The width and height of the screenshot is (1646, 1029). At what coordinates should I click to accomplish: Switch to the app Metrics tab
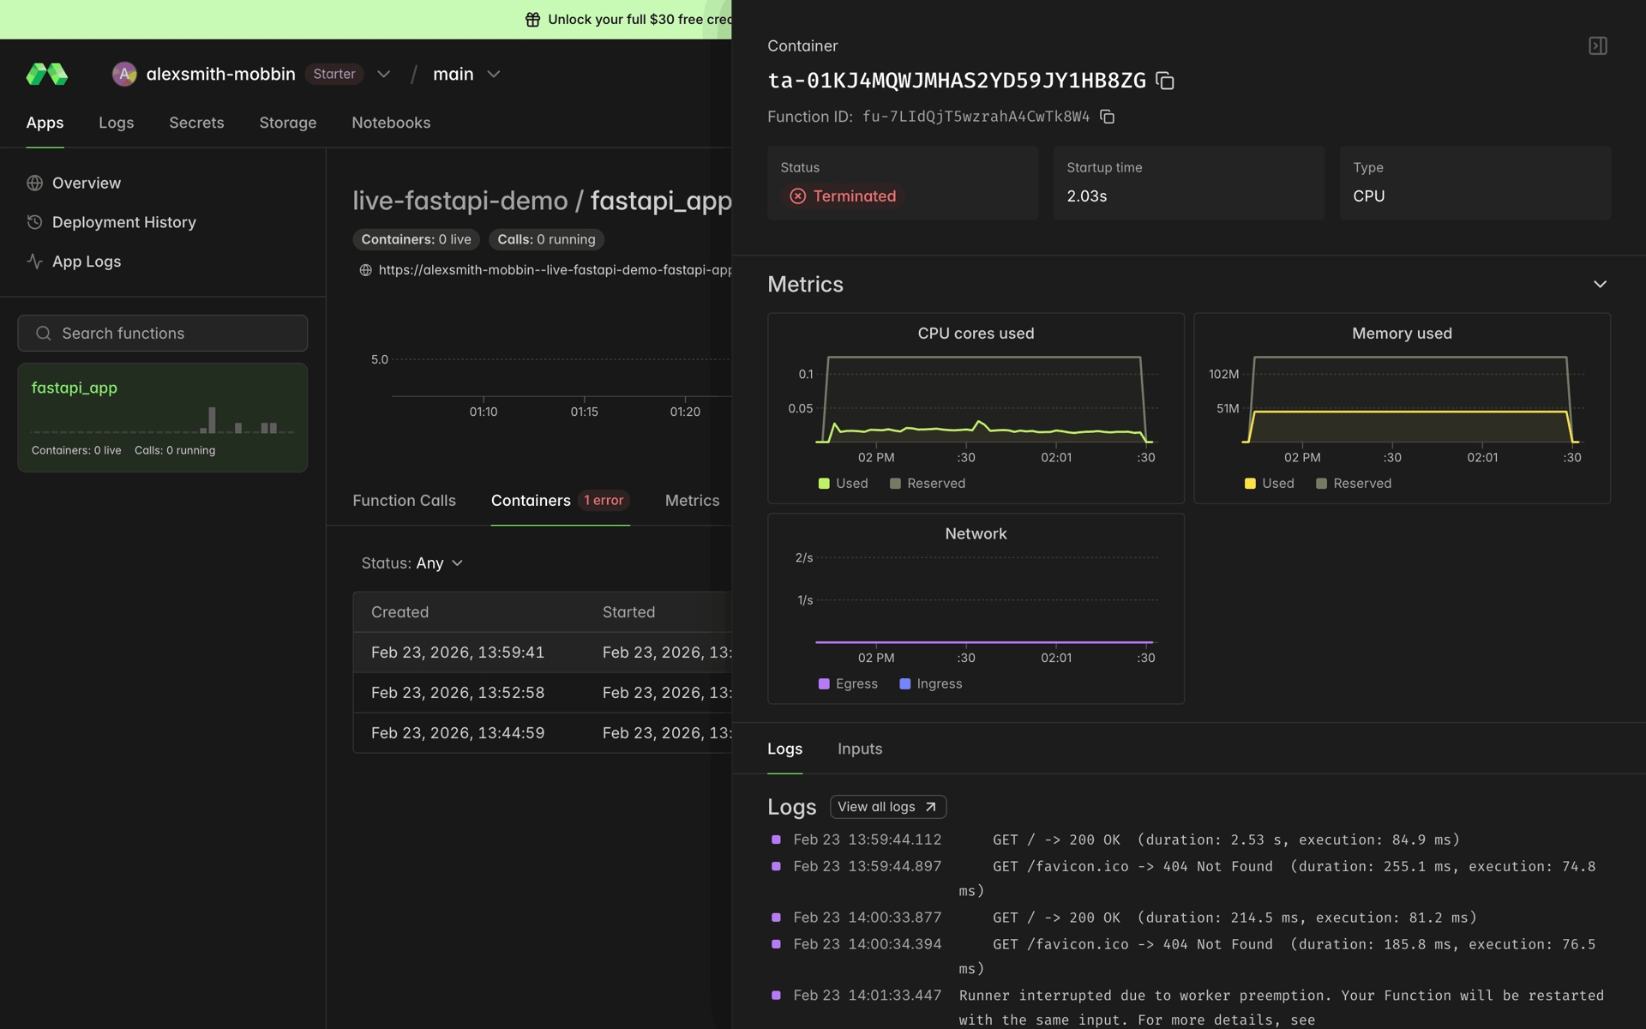click(x=692, y=501)
